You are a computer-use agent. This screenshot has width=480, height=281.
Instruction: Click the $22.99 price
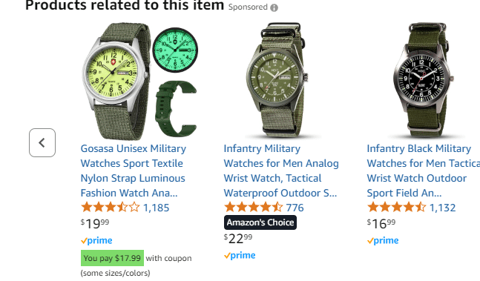pyautogui.click(x=238, y=239)
